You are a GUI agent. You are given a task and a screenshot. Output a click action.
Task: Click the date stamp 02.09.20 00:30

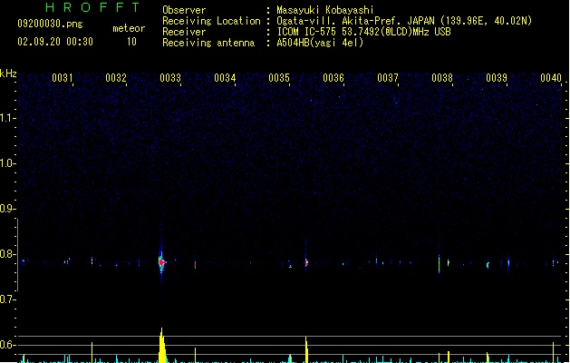pos(55,42)
